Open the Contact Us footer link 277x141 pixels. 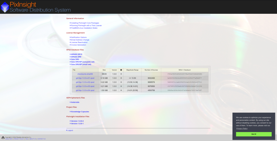click(x=41, y=139)
